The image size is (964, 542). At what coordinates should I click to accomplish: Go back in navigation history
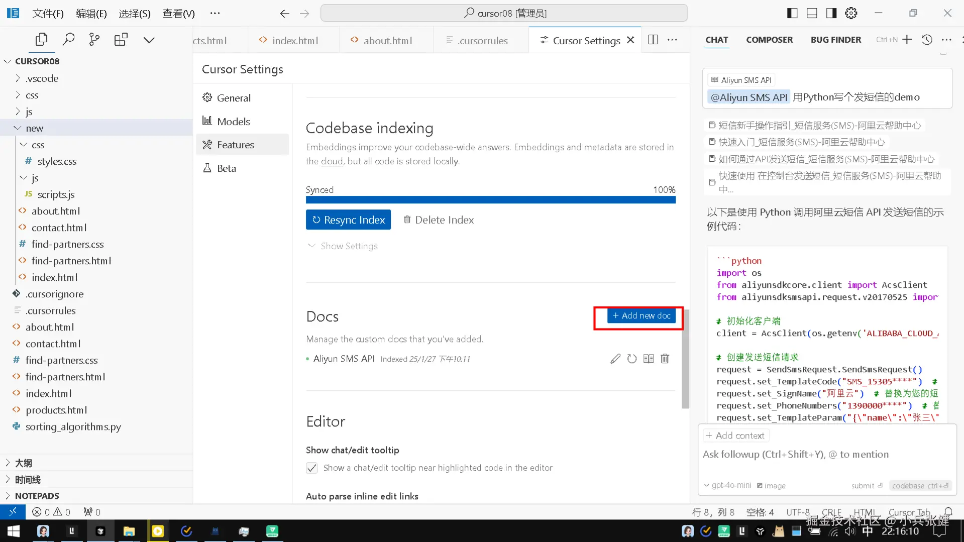point(284,14)
